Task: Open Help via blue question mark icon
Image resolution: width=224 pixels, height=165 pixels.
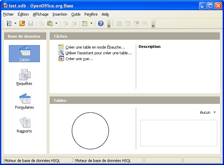Action: [101, 23]
